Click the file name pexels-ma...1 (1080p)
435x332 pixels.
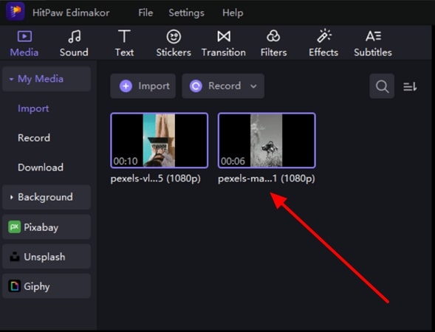click(x=267, y=179)
